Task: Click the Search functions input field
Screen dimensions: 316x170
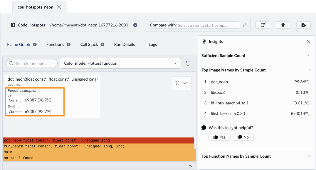Action: 32,63
